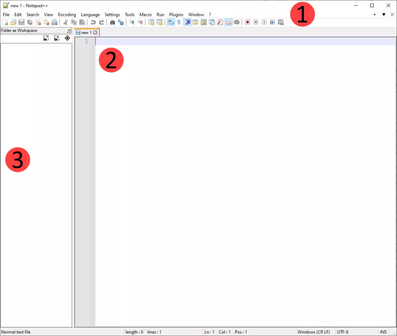Toggle file monitoring (tail -f) icon
397x336 pixels.
(x=237, y=22)
